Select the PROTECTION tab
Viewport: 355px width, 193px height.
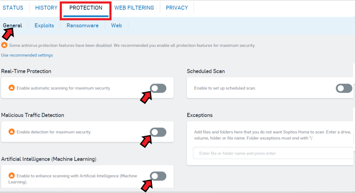click(86, 8)
